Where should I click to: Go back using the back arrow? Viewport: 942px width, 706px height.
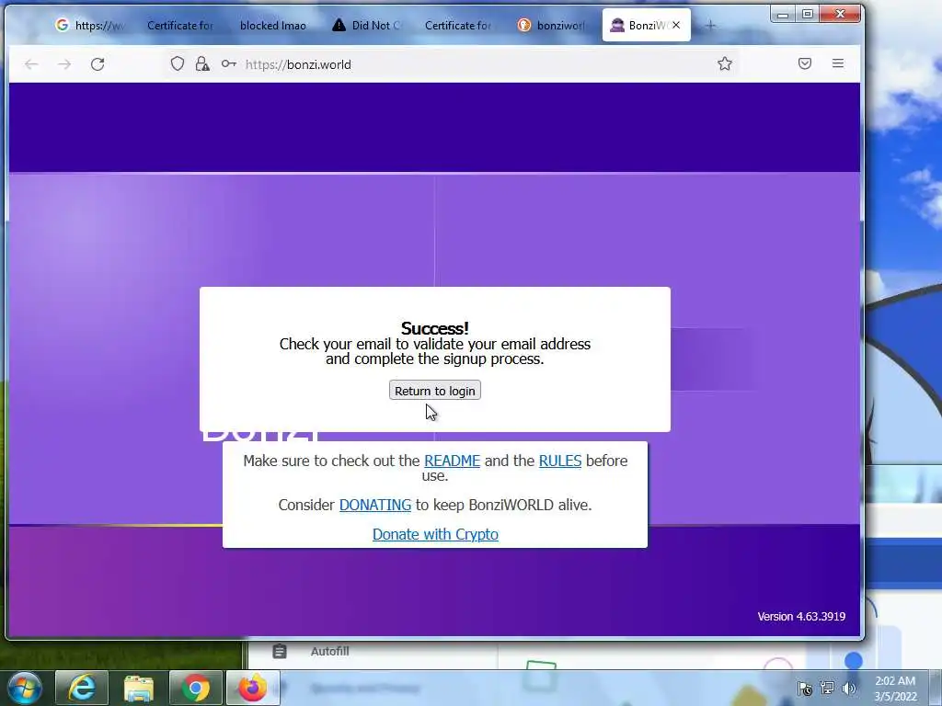pos(31,64)
